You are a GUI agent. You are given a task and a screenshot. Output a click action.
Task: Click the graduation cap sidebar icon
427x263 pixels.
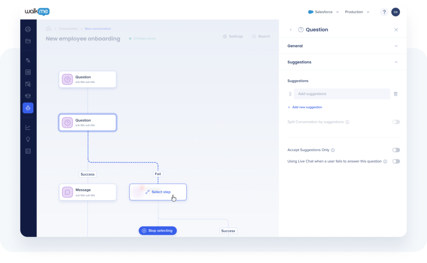28,96
